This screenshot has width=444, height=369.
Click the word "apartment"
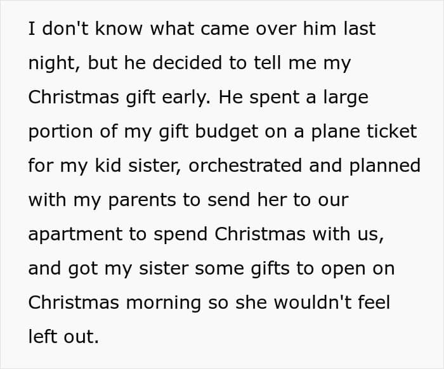pyautogui.click(x=75, y=235)
